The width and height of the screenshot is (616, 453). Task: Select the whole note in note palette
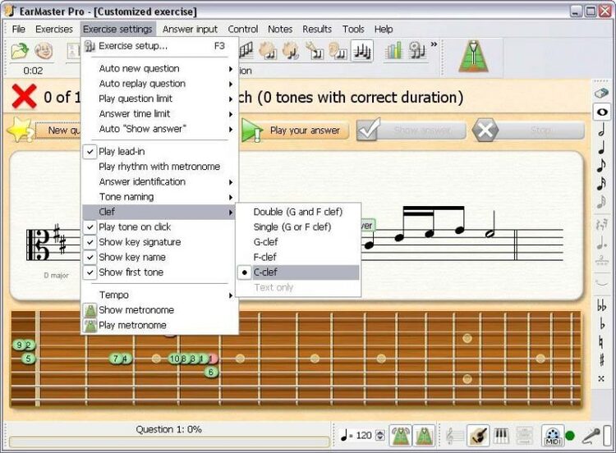[x=601, y=112]
